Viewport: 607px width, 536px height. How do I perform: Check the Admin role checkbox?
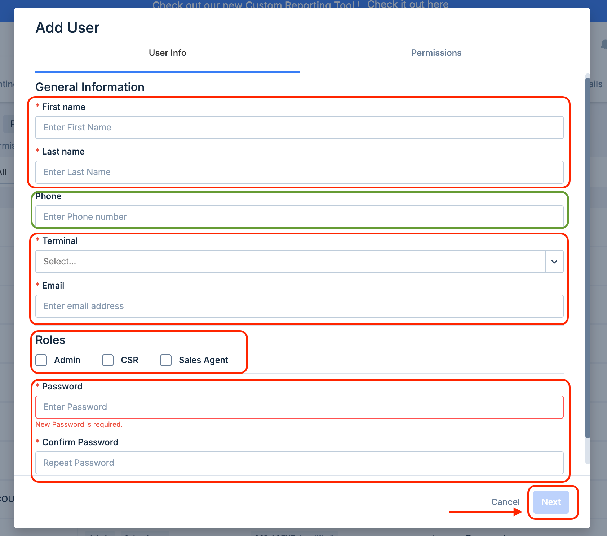(41, 360)
